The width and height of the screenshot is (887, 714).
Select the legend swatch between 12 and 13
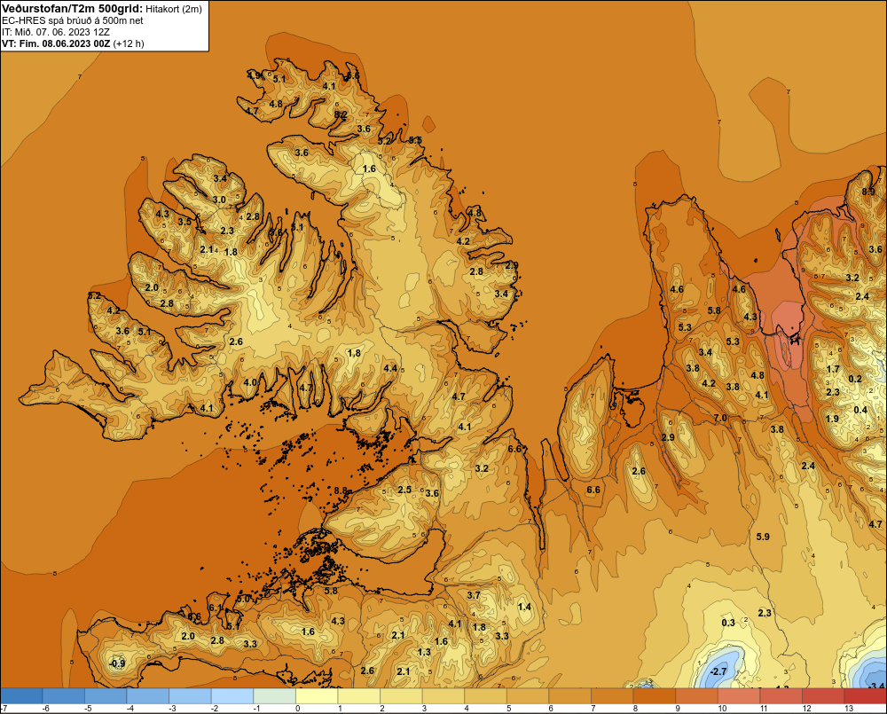click(823, 696)
